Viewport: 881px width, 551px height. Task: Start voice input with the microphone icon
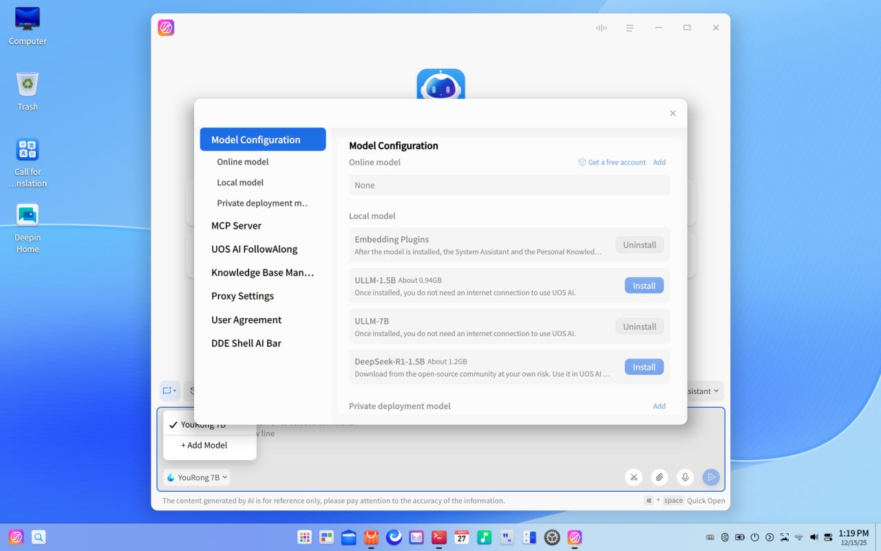click(x=685, y=477)
